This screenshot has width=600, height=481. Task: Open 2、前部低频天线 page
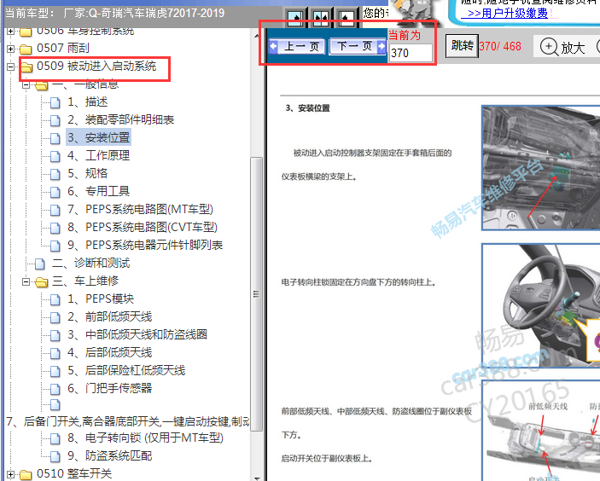[x=110, y=316]
